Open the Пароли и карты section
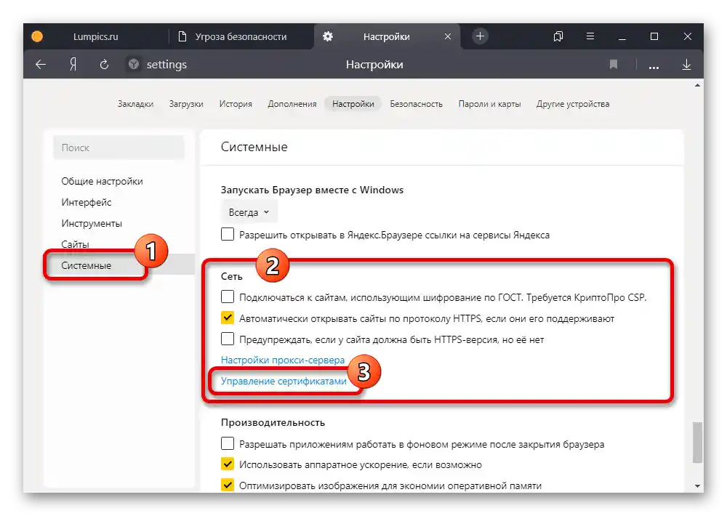 point(489,104)
